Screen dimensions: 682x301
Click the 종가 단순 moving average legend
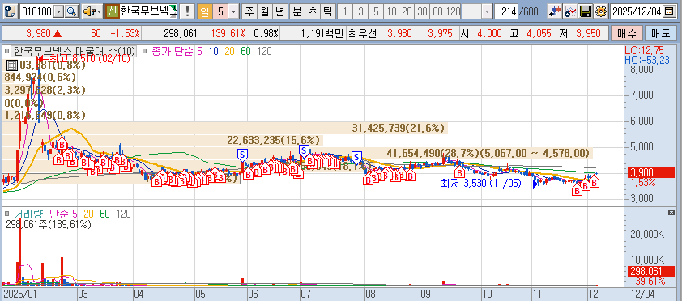click(x=173, y=51)
